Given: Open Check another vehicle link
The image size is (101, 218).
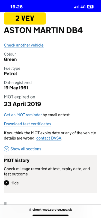Looking at the screenshot, I should 24,45.
